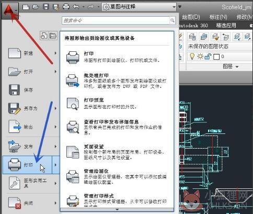The width and height of the screenshot is (253, 214).
Task: Expand the 新建 submenu arrow
Action: pos(55,53)
